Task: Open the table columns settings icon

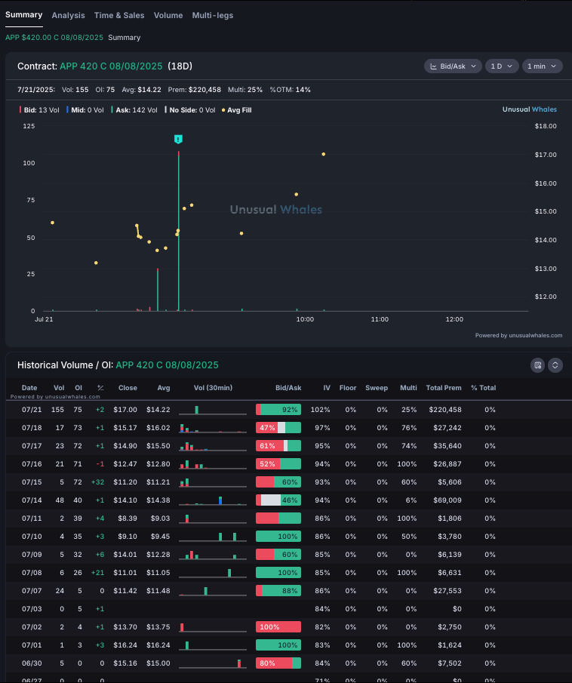Action: pyautogui.click(x=537, y=365)
